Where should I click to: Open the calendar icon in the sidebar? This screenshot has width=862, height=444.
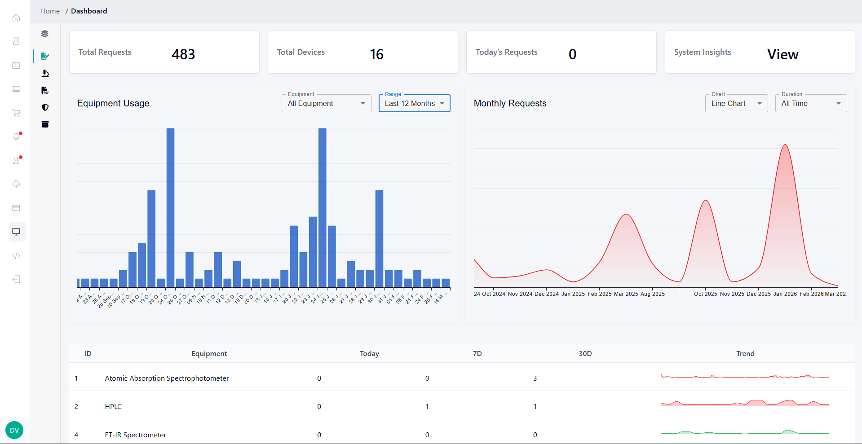[x=16, y=65]
